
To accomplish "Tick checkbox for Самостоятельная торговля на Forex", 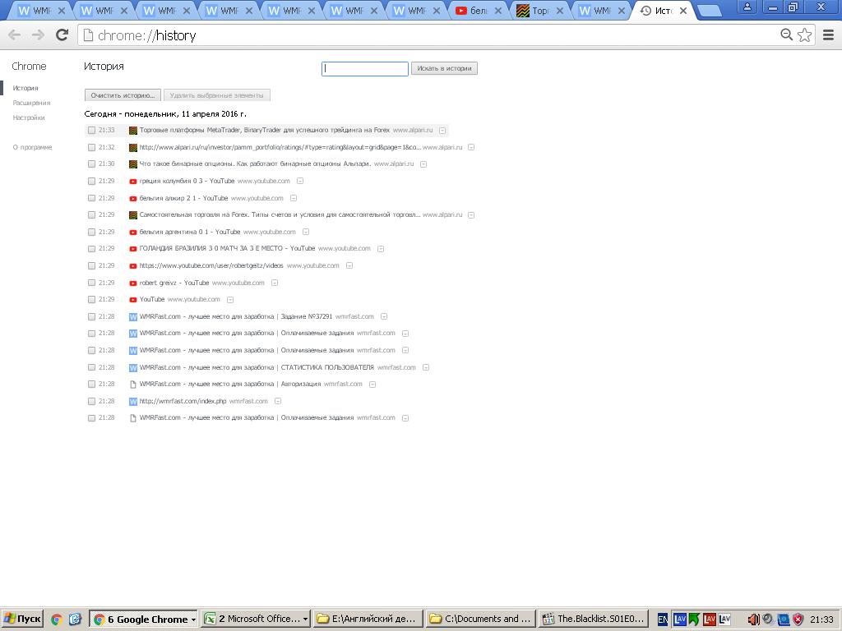I will (x=91, y=215).
